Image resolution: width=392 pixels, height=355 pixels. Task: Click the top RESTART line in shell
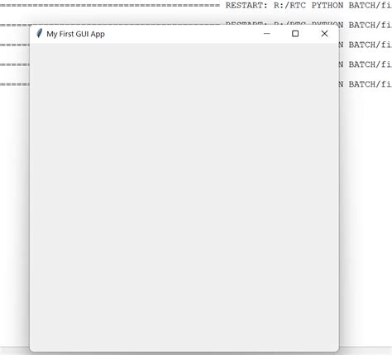[x=196, y=5]
